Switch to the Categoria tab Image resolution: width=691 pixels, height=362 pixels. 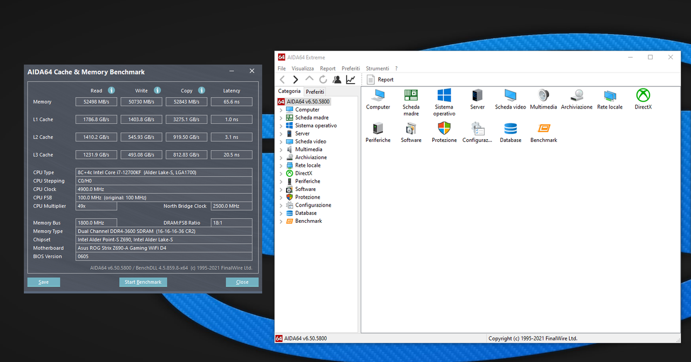point(289,91)
